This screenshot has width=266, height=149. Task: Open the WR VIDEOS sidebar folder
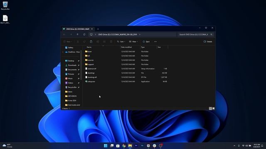coord(71,96)
